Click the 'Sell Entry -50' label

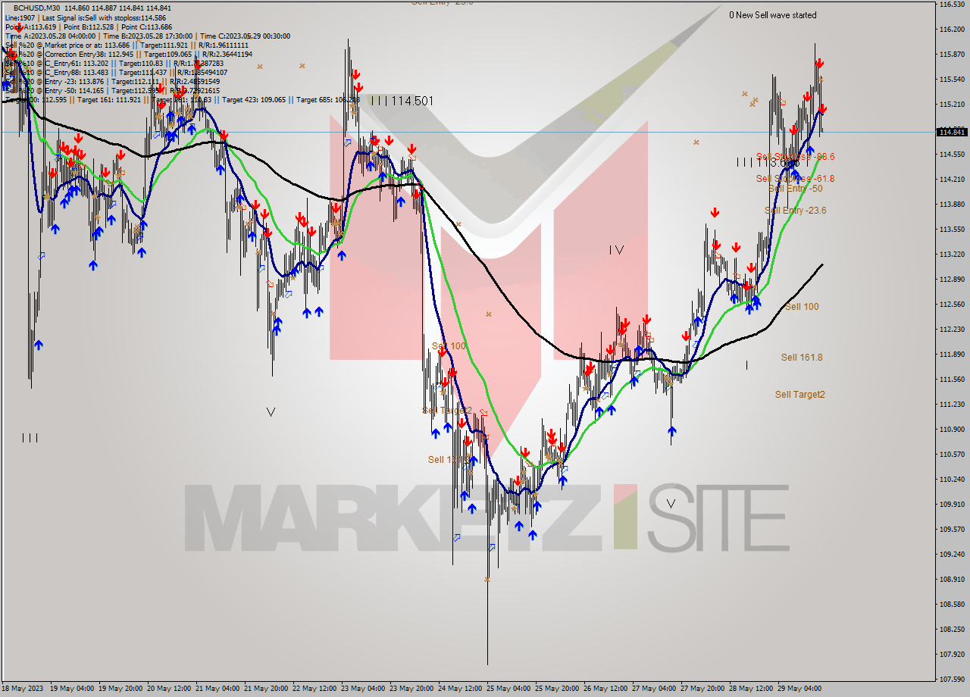(x=795, y=188)
